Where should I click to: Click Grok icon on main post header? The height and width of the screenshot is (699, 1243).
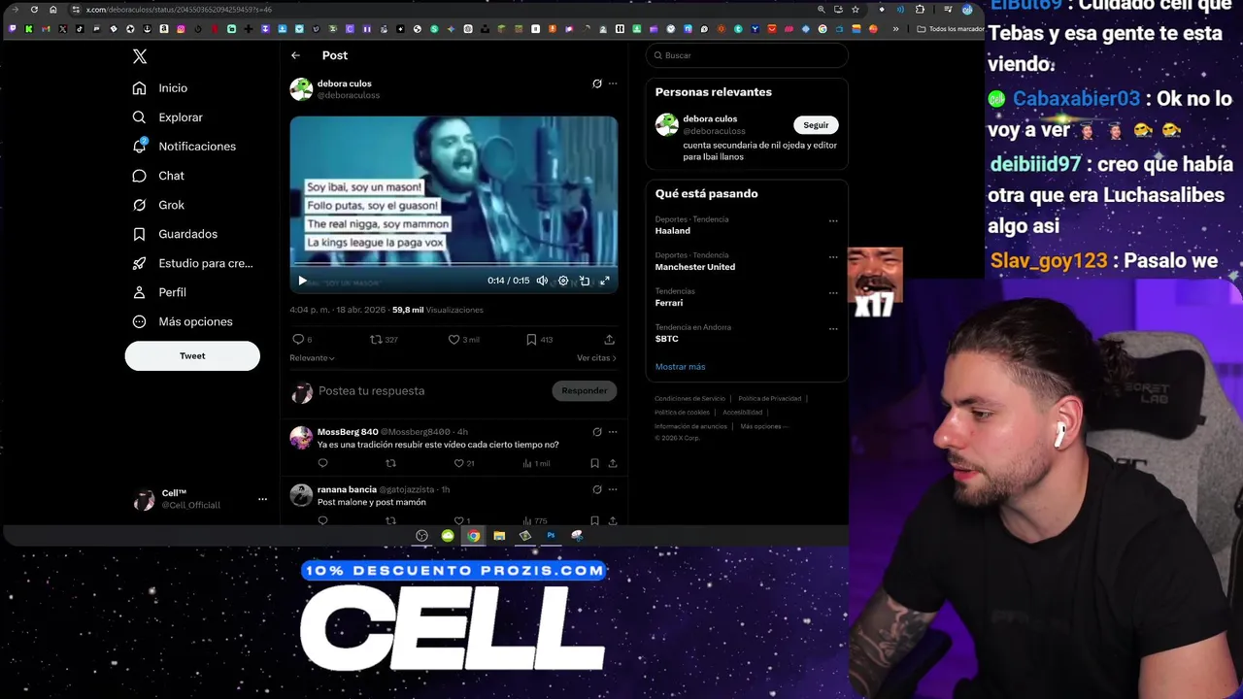click(x=597, y=83)
